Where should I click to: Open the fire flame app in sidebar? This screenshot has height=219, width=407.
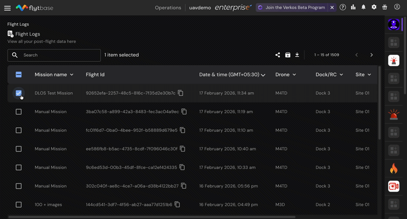[393, 168]
